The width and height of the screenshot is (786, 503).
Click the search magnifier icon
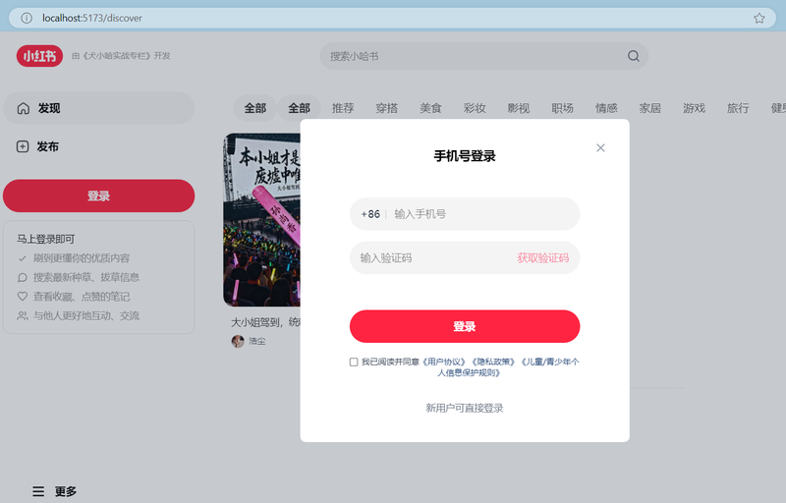(634, 56)
